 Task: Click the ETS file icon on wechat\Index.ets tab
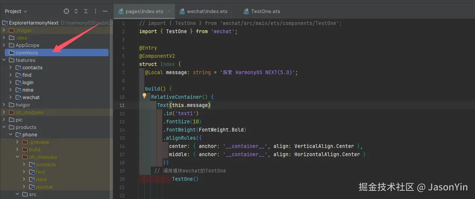[x=182, y=12]
